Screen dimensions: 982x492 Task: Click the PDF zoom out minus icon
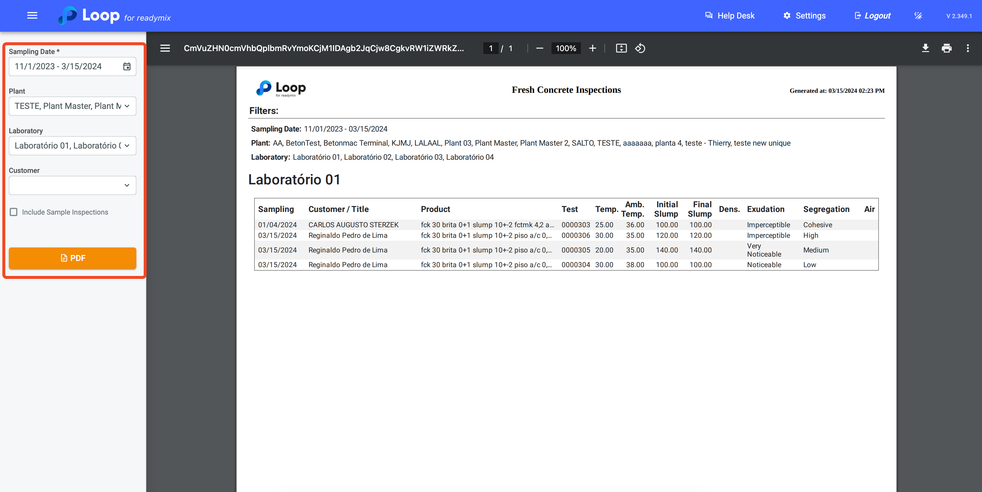tap(539, 48)
